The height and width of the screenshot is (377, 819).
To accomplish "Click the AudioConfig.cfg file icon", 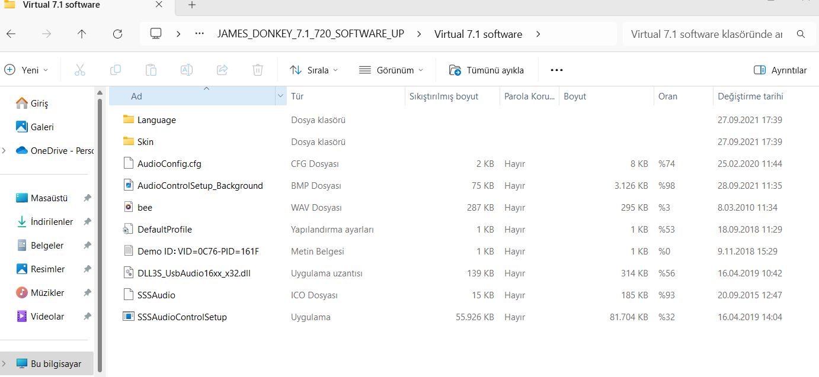I will [129, 163].
